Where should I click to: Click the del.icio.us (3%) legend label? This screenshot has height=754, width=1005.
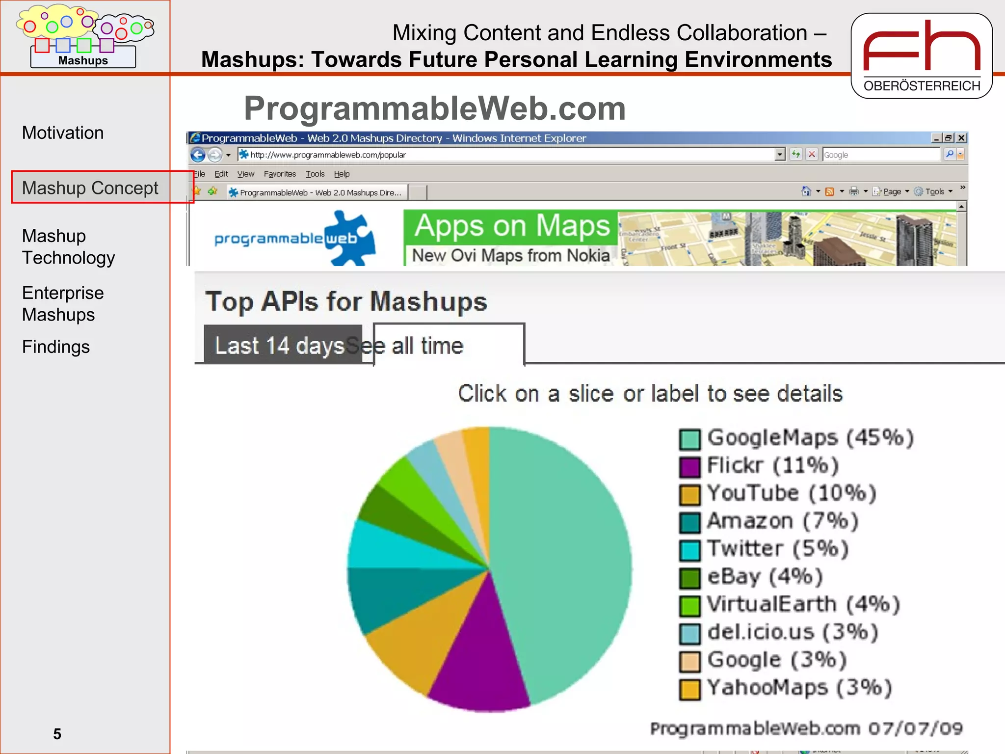[x=793, y=632]
